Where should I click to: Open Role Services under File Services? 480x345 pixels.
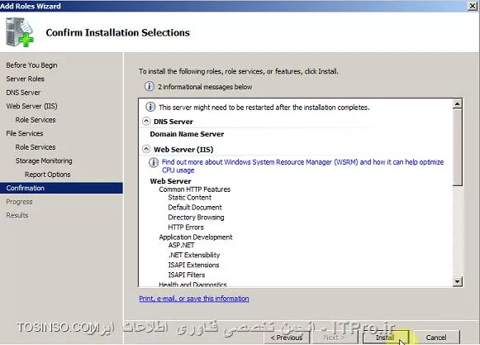point(36,147)
